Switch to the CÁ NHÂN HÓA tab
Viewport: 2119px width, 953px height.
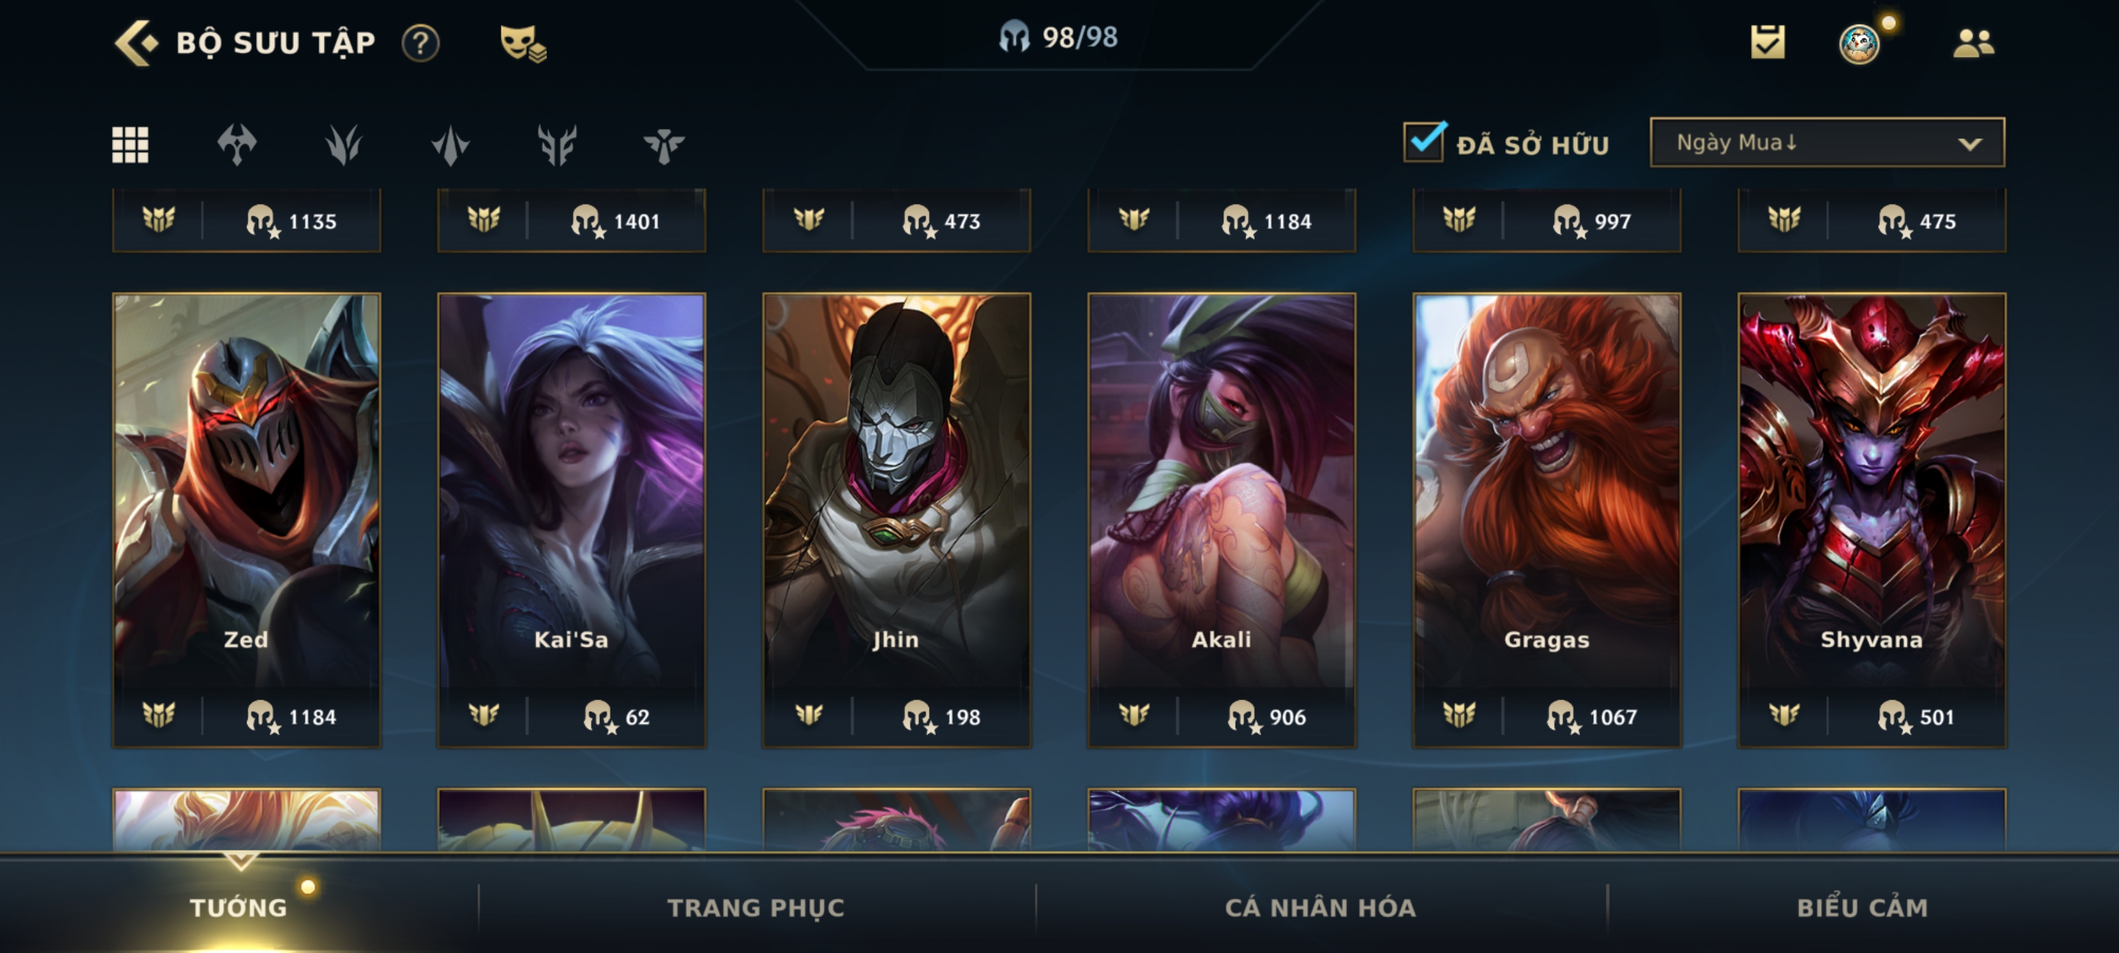tap(1320, 907)
